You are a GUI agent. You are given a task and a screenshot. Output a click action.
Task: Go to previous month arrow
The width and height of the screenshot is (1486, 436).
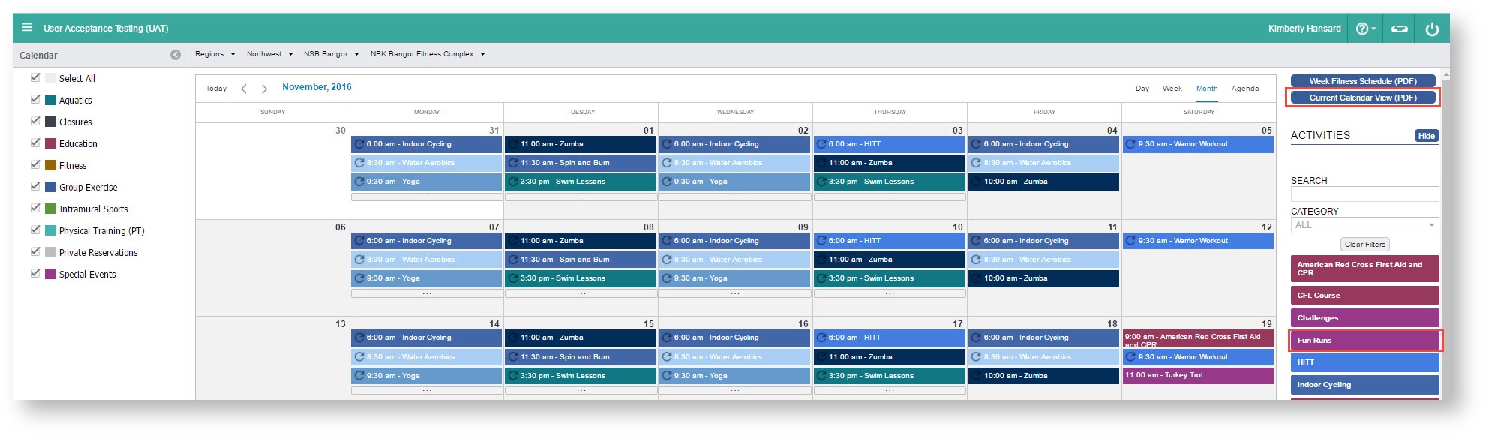(x=244, y=89)
